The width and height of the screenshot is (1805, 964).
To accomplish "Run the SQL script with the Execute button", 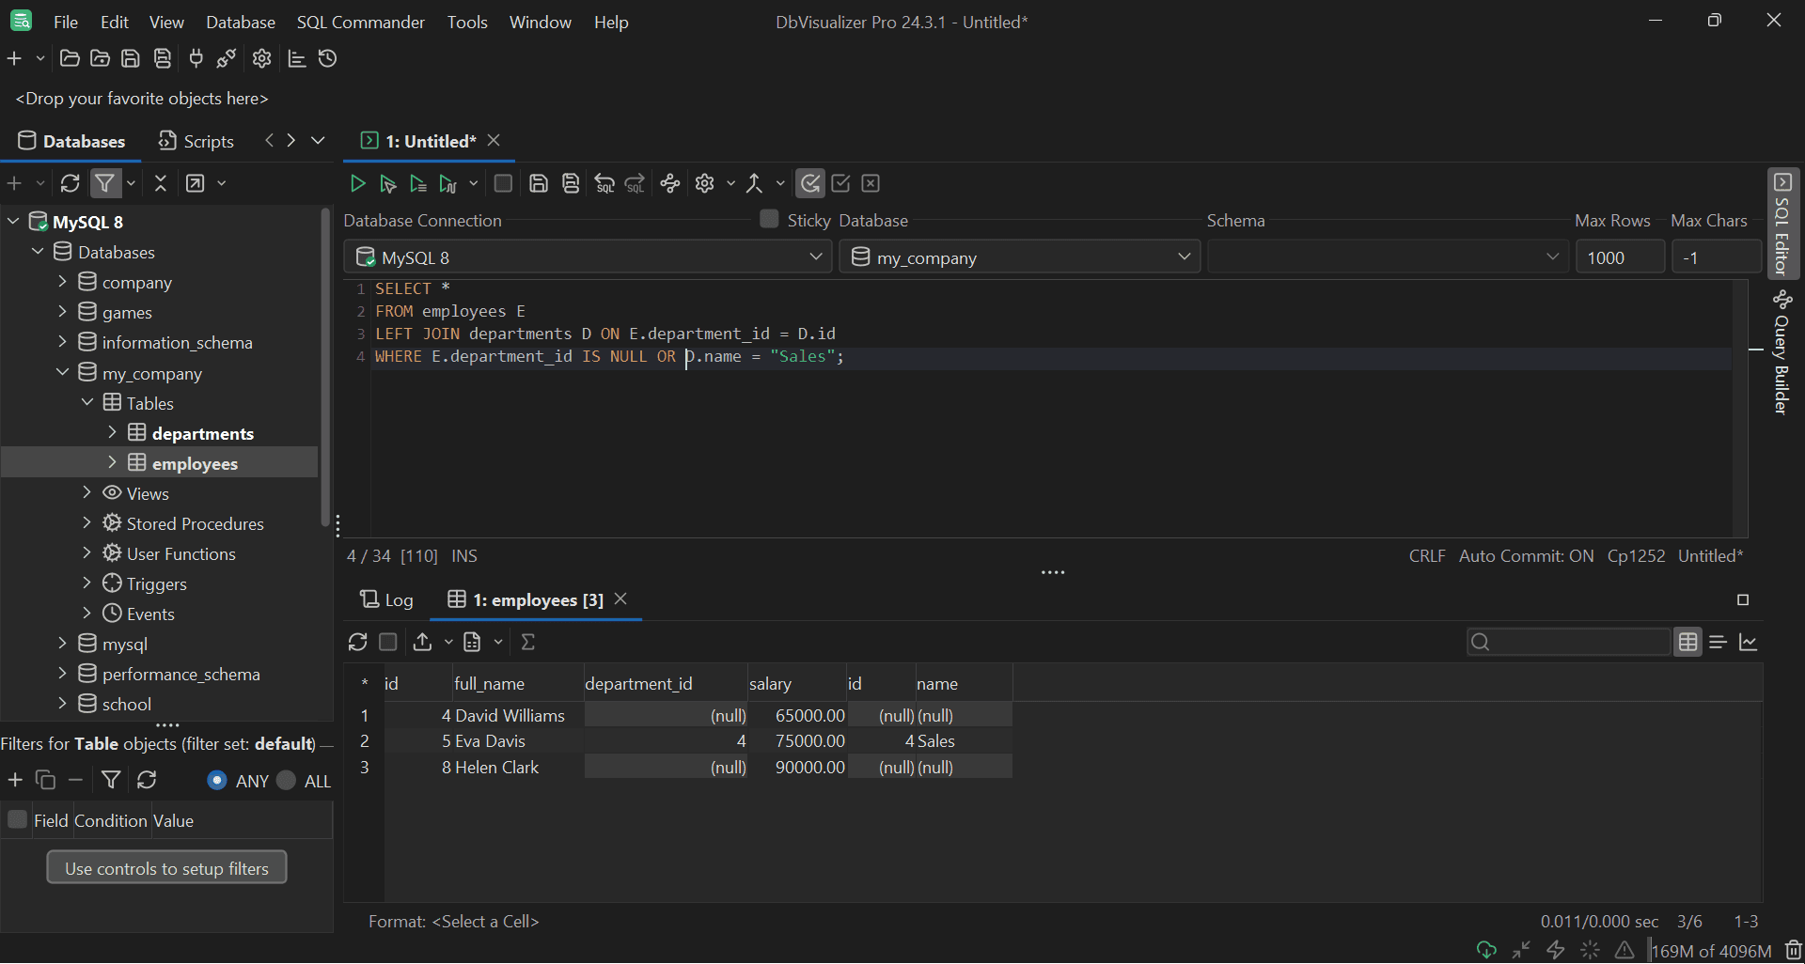I will tap(357, 183).
